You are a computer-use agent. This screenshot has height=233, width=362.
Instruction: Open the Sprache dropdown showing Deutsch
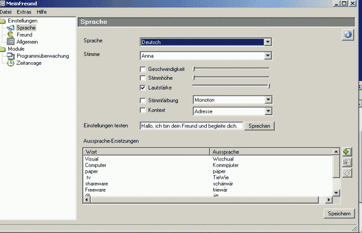point(267,42)
